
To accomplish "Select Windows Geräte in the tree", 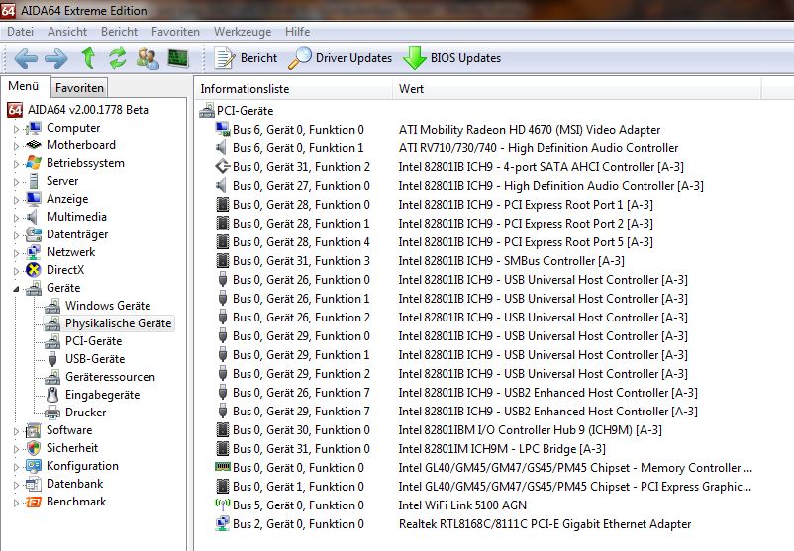I will 108,306.
